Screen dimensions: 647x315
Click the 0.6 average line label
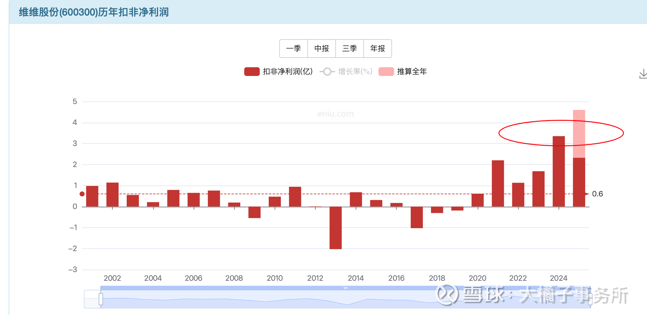pos(597,194)
